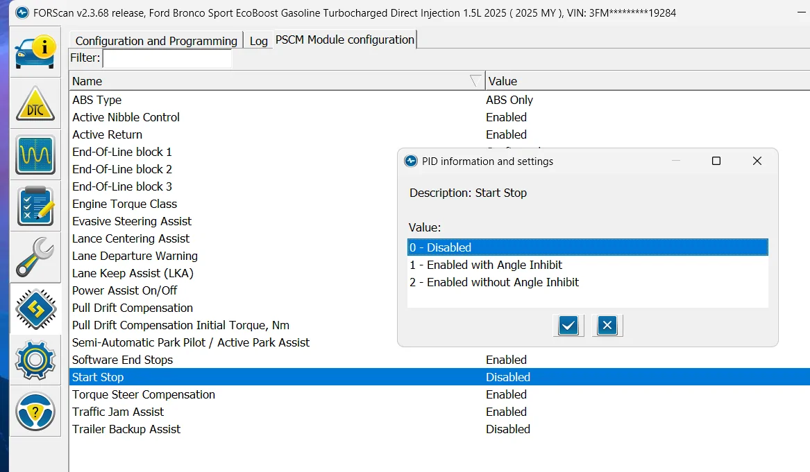Open the DTC trouble codes section
The image size is (810, 472).
tap(35, 103)
